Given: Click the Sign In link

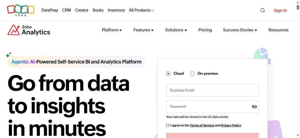Looking at the screenshot, I should (280, 10).
